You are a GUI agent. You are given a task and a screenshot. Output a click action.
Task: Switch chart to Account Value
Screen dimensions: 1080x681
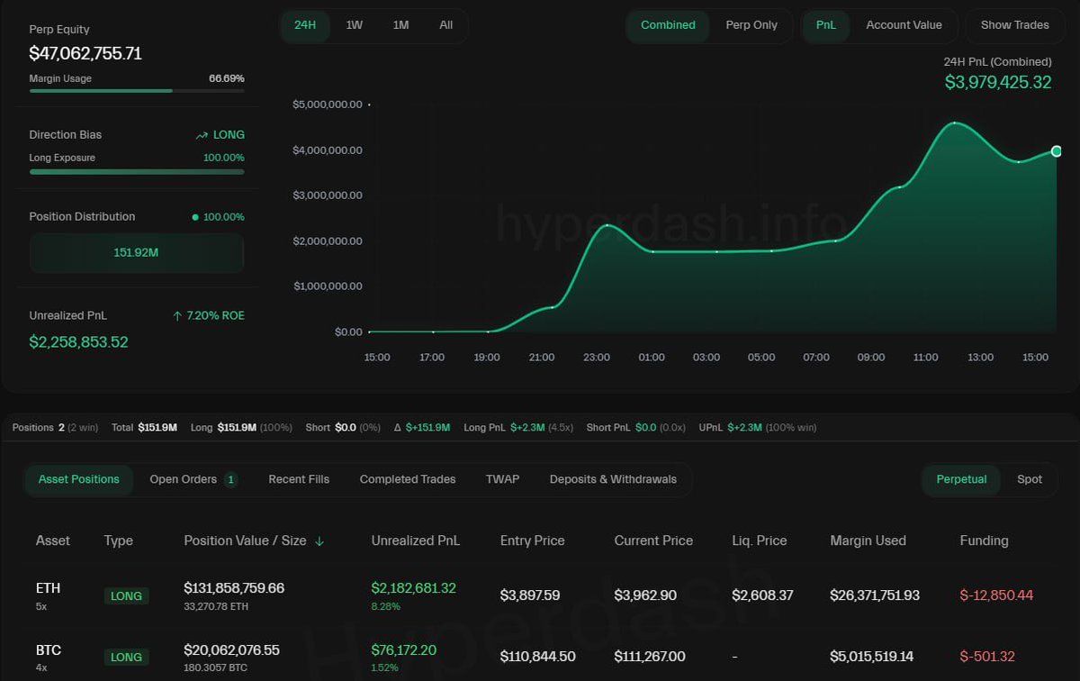pyautogui.click(x=904, y=25)
